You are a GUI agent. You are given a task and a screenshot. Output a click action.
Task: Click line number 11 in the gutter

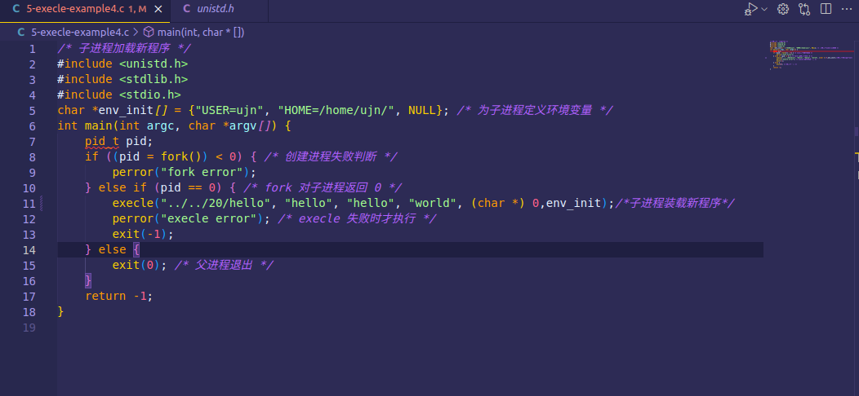(29, 204)
